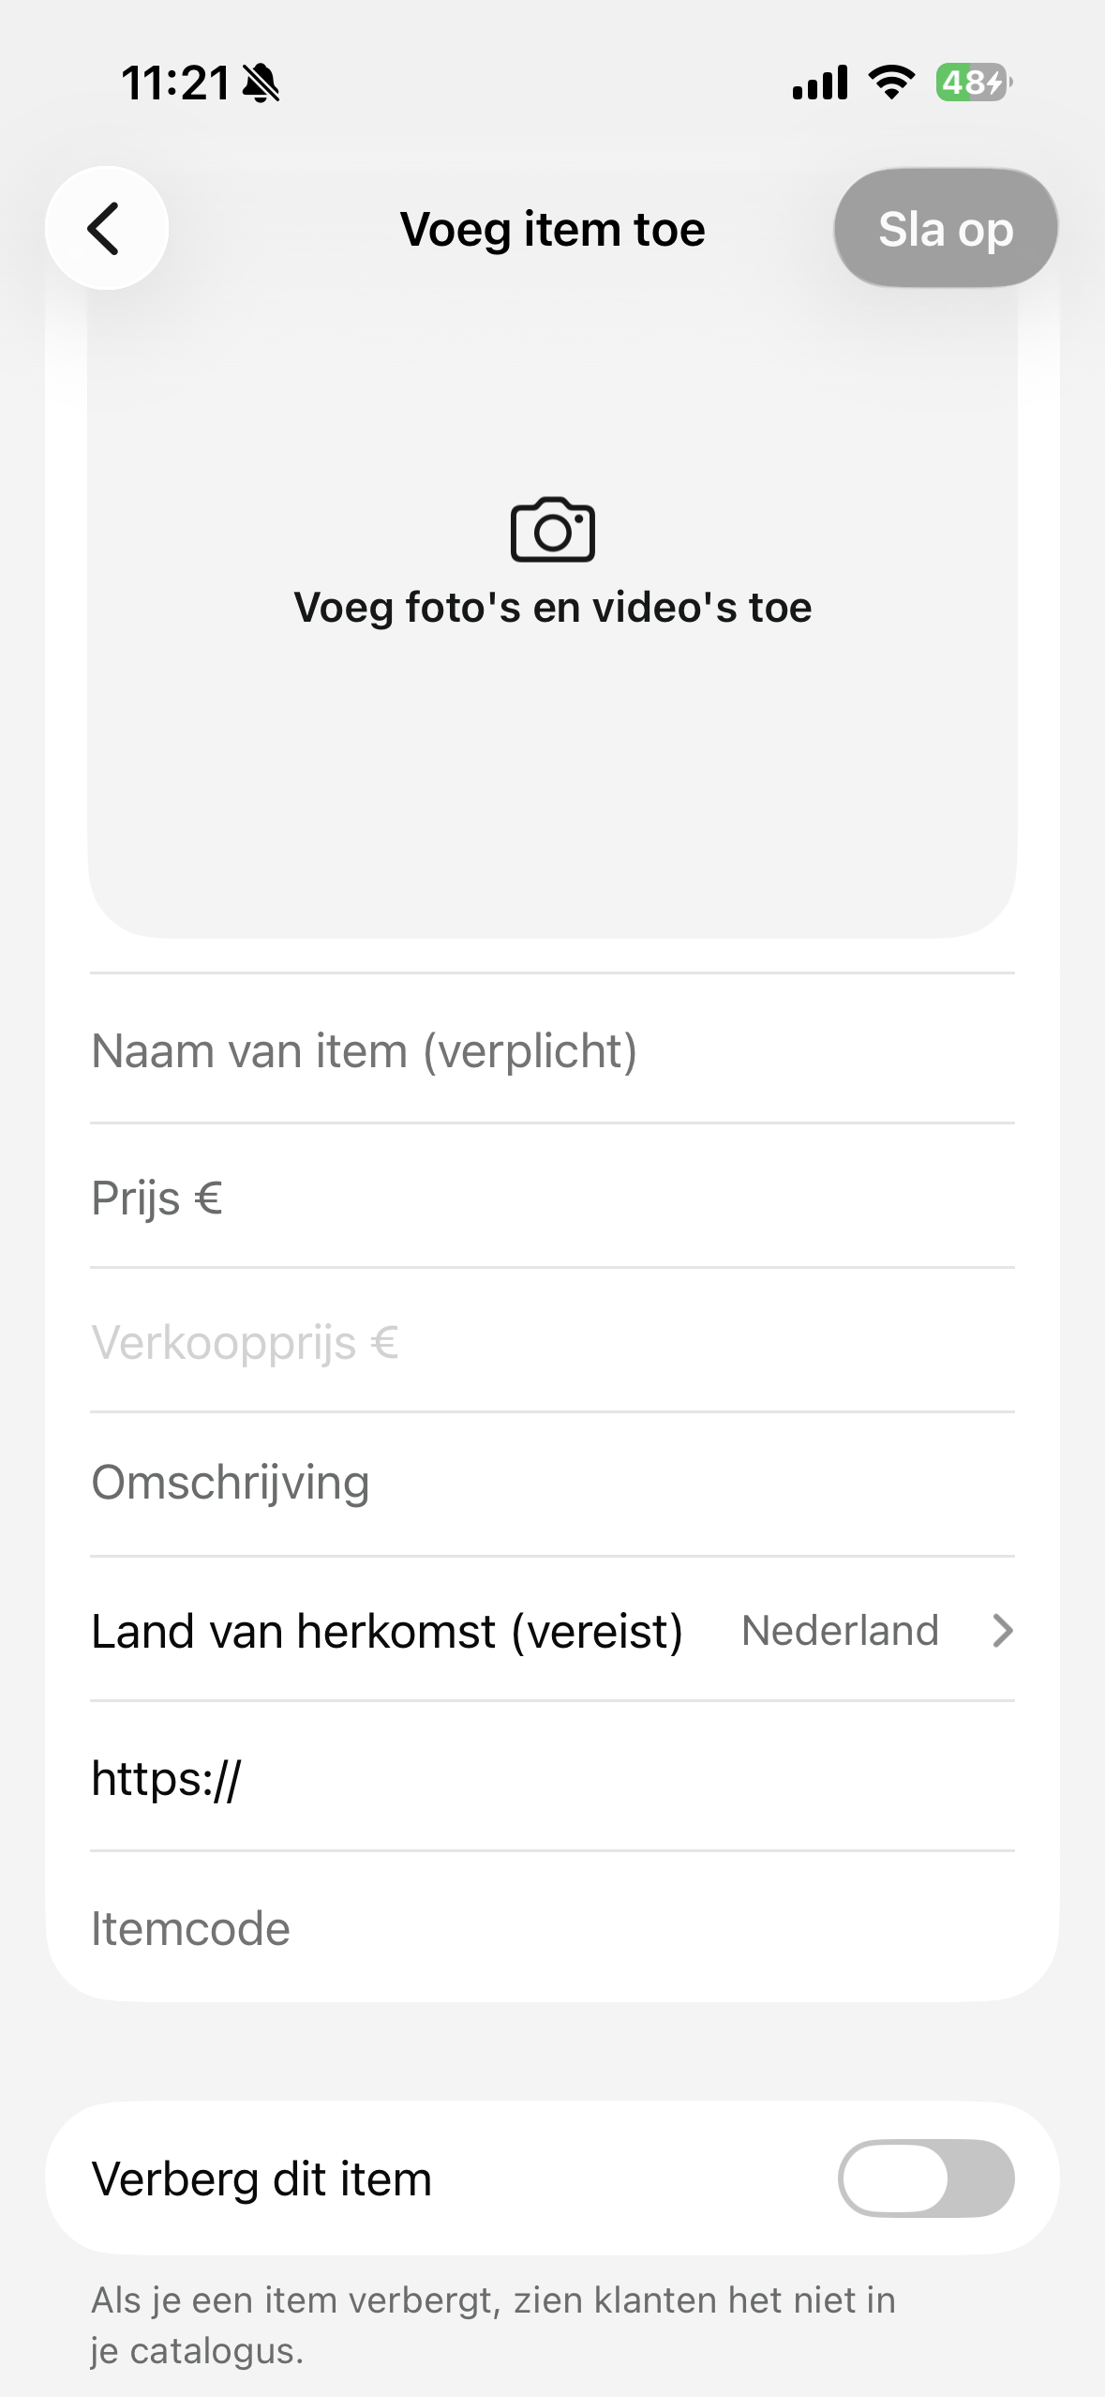1105x2397 pixels.
Task: Tap the silent mode bell icon
Action: click(x=261, y=83)
